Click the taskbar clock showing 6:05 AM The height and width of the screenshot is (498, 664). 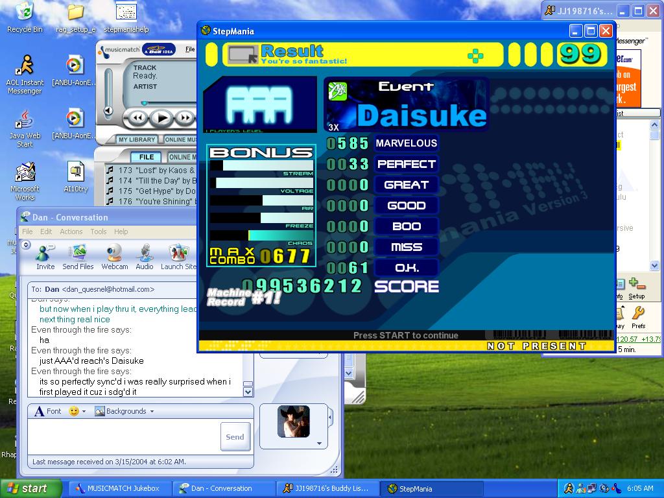(x=640, y=488)
